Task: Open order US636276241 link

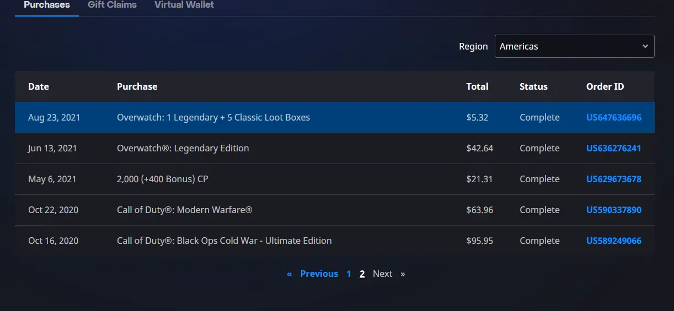Action: coord(614,149)
